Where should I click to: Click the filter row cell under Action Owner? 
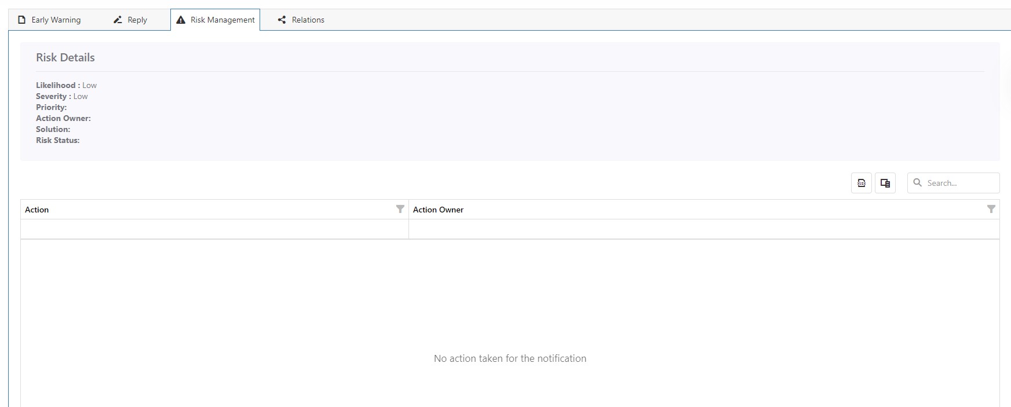[704, 229]
